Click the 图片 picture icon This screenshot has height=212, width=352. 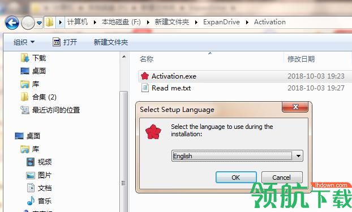point(31,175)
